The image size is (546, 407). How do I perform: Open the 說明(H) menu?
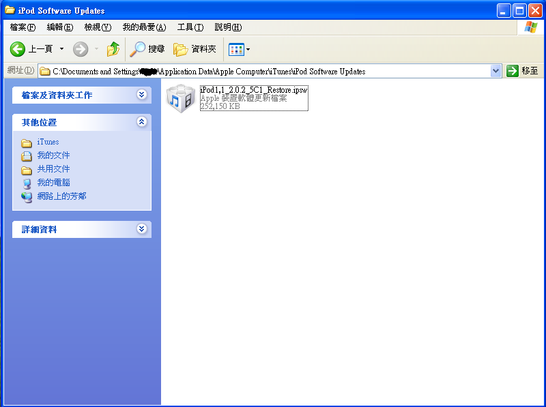[x=228, y=27]
